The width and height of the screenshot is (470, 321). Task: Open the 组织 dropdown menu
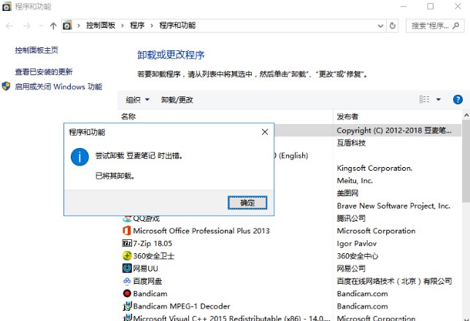coord(138,100)
